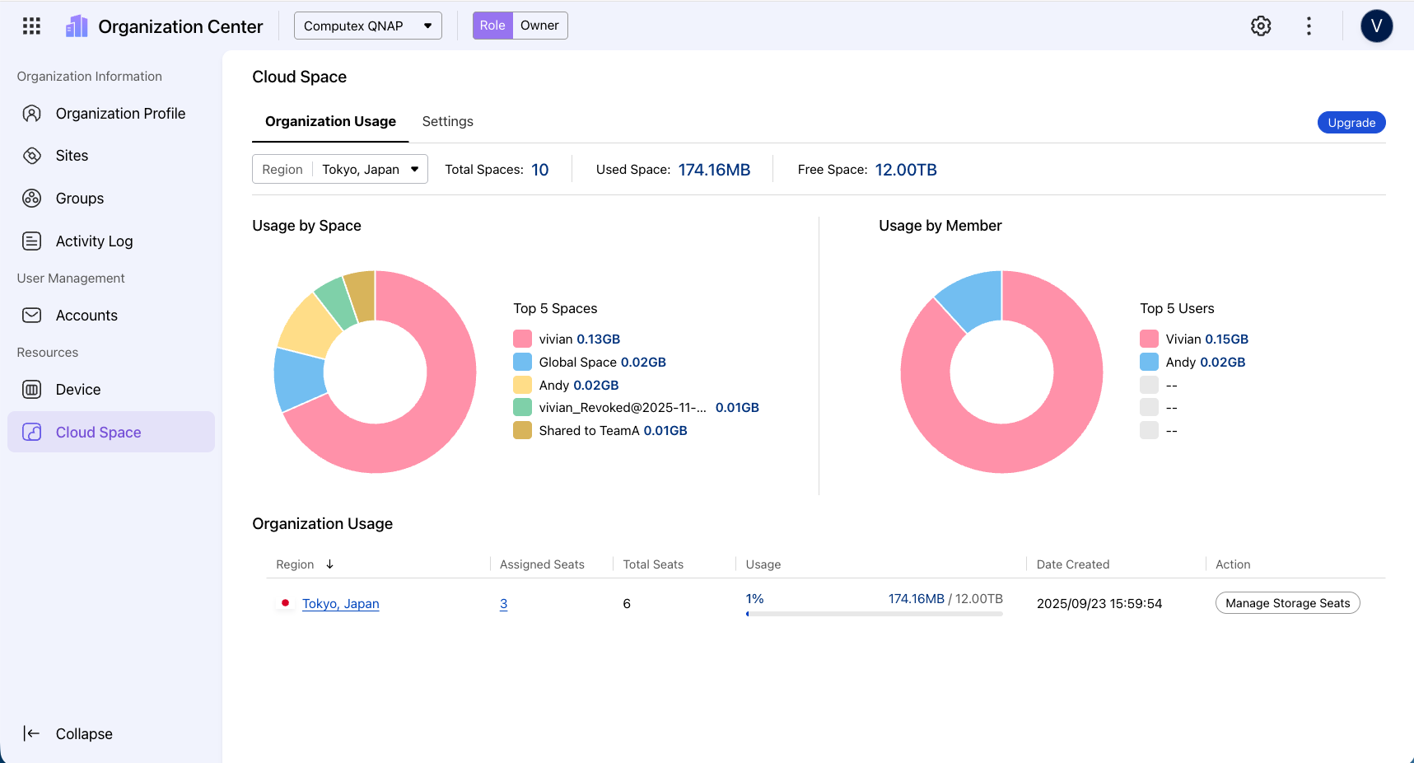Select the Organization Usage tab
The image size is (1414, 763).
pos(330,122)
